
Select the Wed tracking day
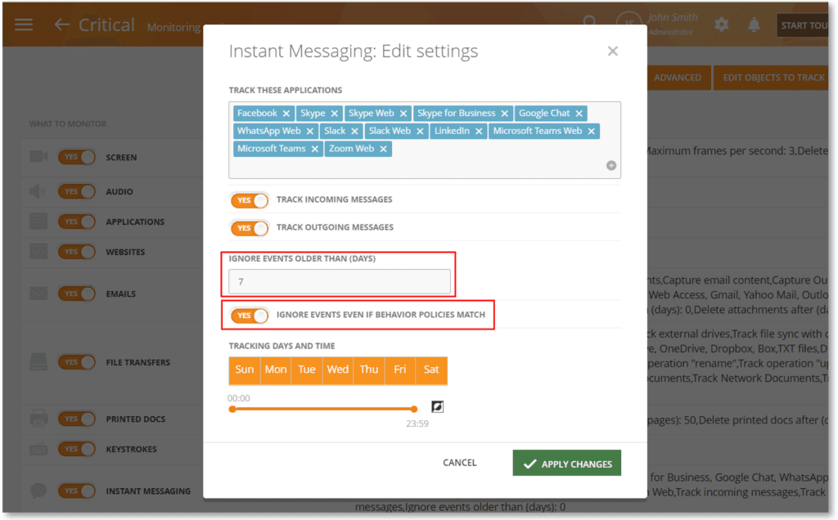(x=338, y=370)
